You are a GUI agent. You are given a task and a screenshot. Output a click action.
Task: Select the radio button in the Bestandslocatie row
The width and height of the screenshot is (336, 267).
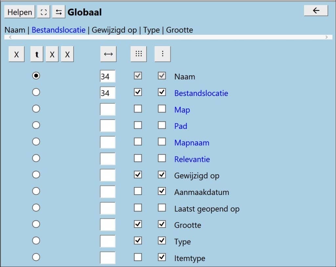coord(36,92)
